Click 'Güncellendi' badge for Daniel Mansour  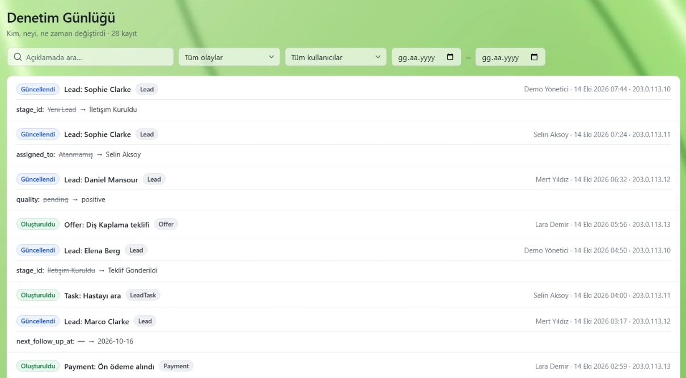tap(38, 179)
